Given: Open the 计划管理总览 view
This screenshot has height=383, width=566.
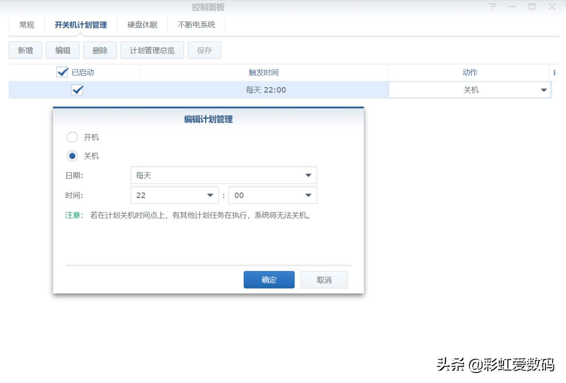Looking at the screenshot, I should (152, 50).
